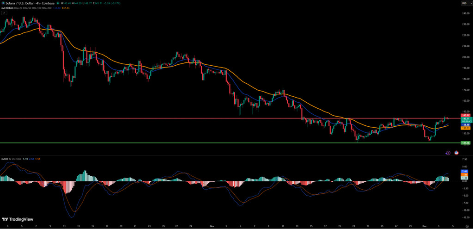Viewport: 473px width, 229px height.
Task: Click the TradingView logo
Action: pyautogui.click(x=13, y=219)
